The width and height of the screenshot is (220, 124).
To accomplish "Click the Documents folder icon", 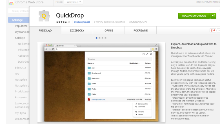I will tap(89, 78).
